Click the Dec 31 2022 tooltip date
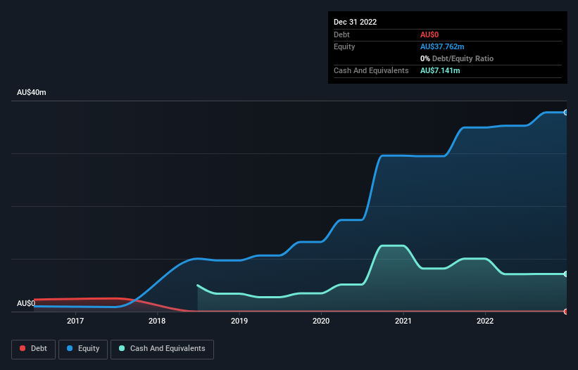 pos(355,22)
